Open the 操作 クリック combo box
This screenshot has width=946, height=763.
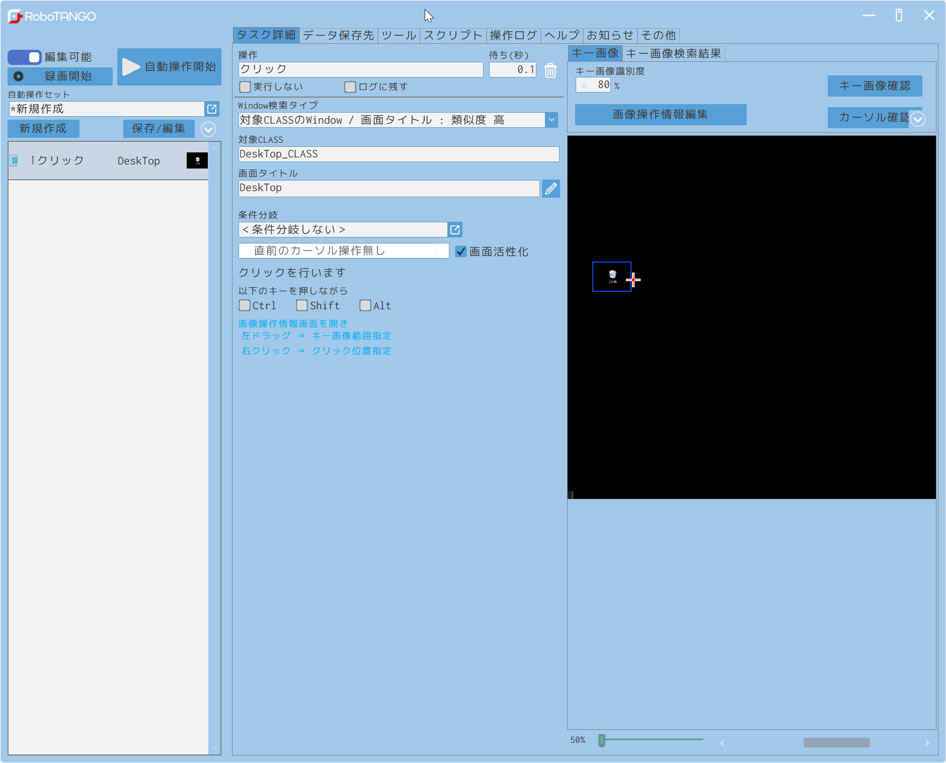361,69
